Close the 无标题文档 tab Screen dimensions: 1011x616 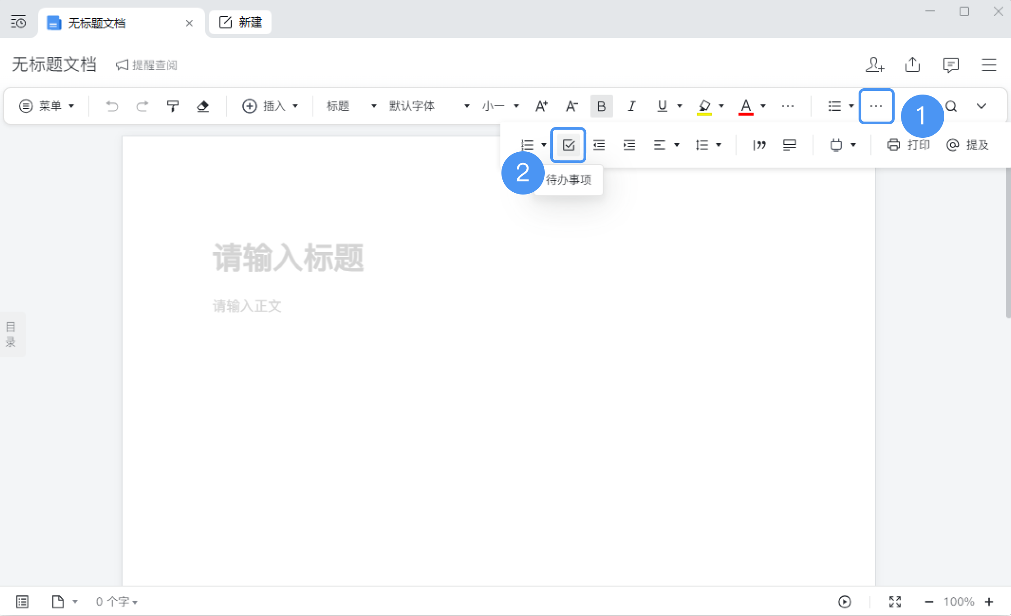pyautogui.click(x=189, y=23)
